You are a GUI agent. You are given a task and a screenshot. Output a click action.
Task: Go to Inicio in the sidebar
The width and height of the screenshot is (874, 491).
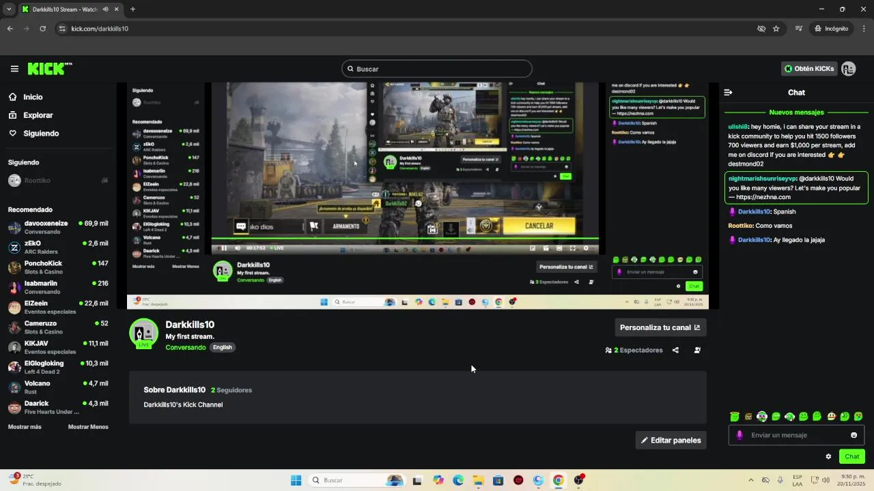coord(33,97)
